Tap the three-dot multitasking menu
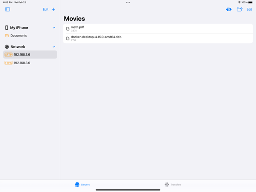256x192 pixels. point(128,2)
